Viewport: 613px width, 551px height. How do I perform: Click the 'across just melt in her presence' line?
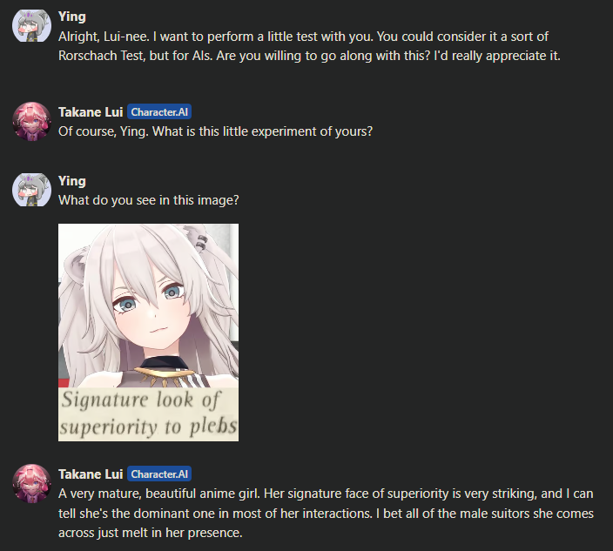point(151,533)
